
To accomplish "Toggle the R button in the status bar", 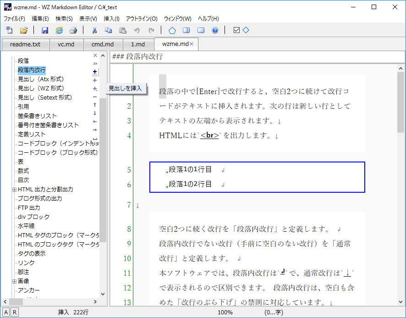I will (x=15, y=312).
